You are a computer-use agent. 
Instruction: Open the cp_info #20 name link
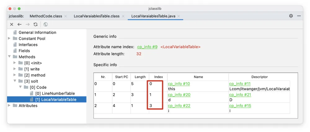(179, 95)
